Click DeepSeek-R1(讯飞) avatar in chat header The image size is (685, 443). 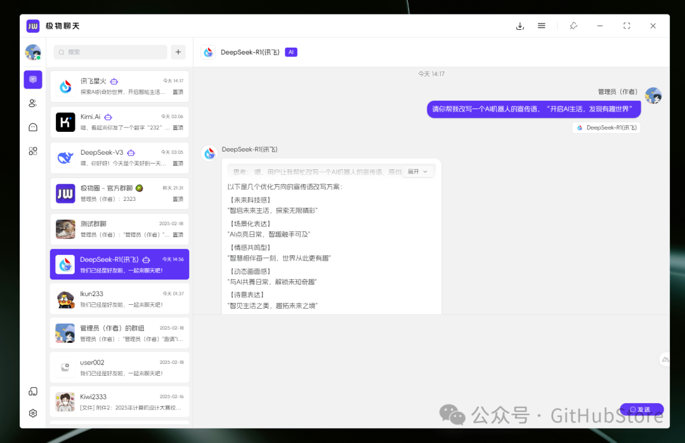(209, 52)
